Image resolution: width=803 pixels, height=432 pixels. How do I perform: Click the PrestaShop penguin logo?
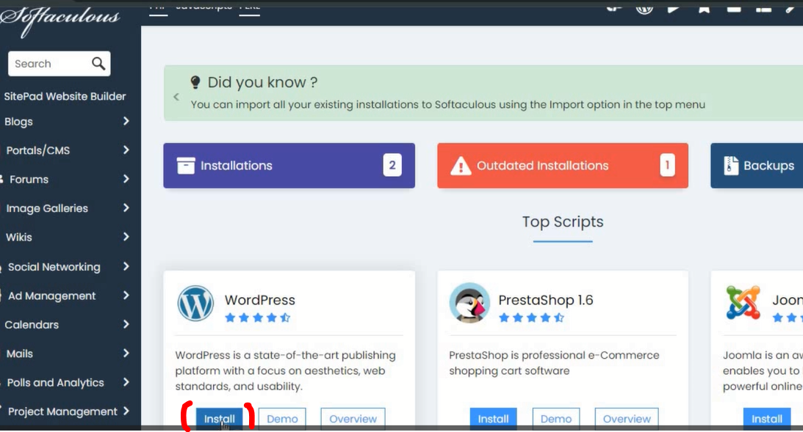[x=469, y=303]
